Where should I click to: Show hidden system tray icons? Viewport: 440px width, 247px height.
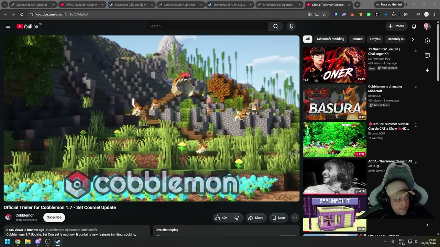[x=385, y=242]
